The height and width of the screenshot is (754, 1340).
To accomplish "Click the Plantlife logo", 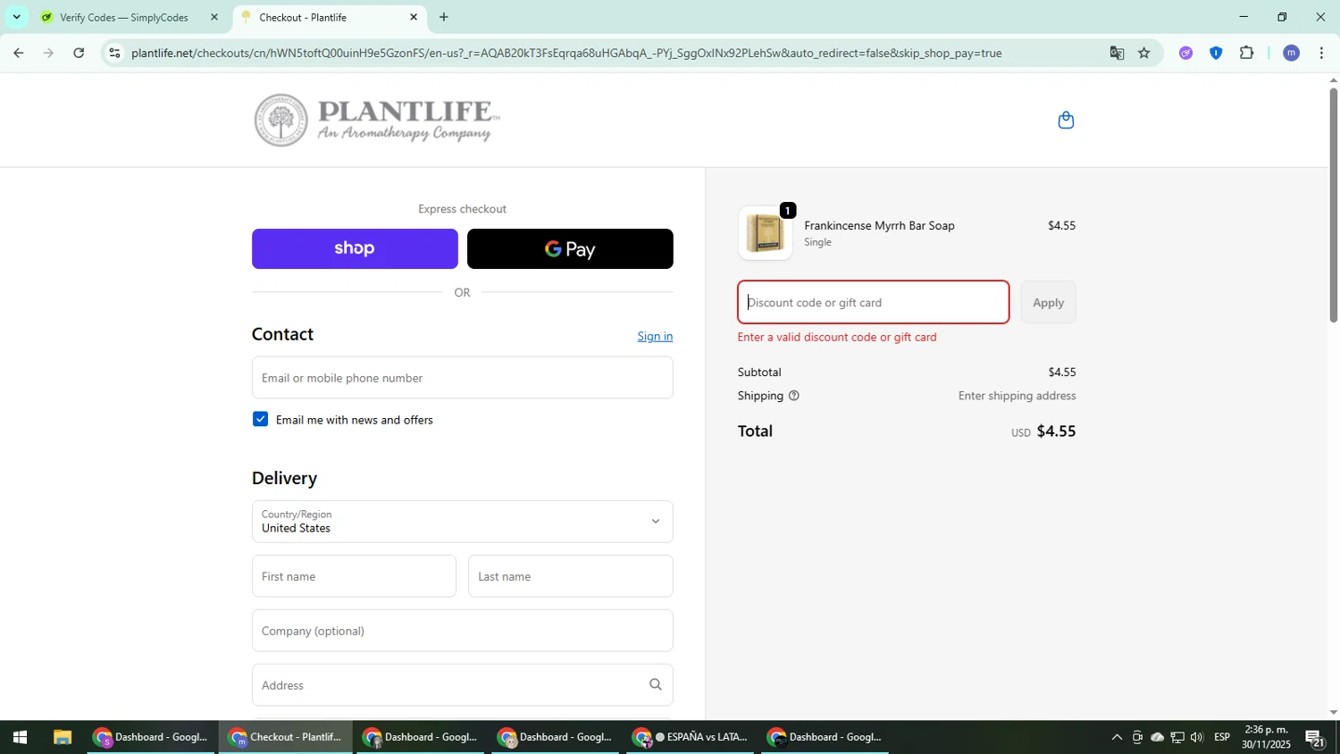I will coord(377,121).
